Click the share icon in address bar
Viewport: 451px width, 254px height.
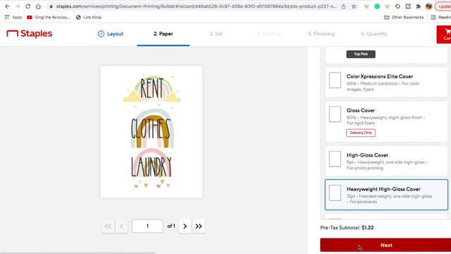(343, 6)
